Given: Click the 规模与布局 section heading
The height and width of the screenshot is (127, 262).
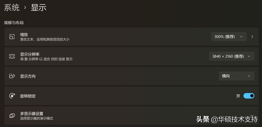Looking at the screenshot, I should (x=14, y=23).
